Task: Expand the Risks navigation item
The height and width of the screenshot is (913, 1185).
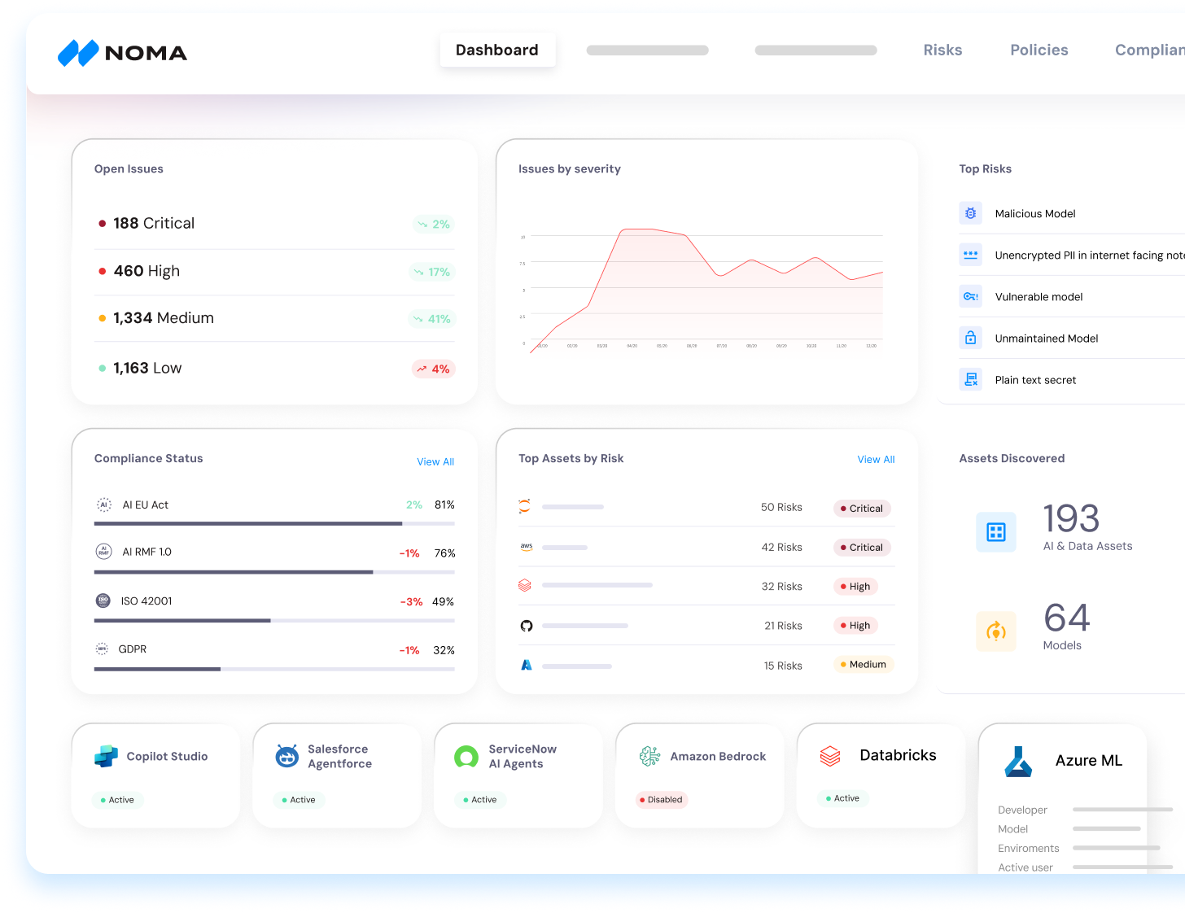Action: (942, 50)
